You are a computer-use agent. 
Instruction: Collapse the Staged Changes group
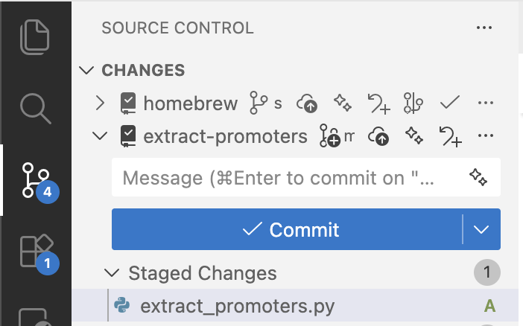[112, 273]
